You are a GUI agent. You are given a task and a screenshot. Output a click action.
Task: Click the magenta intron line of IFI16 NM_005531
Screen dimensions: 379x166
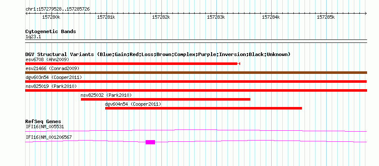pos(196,131)
